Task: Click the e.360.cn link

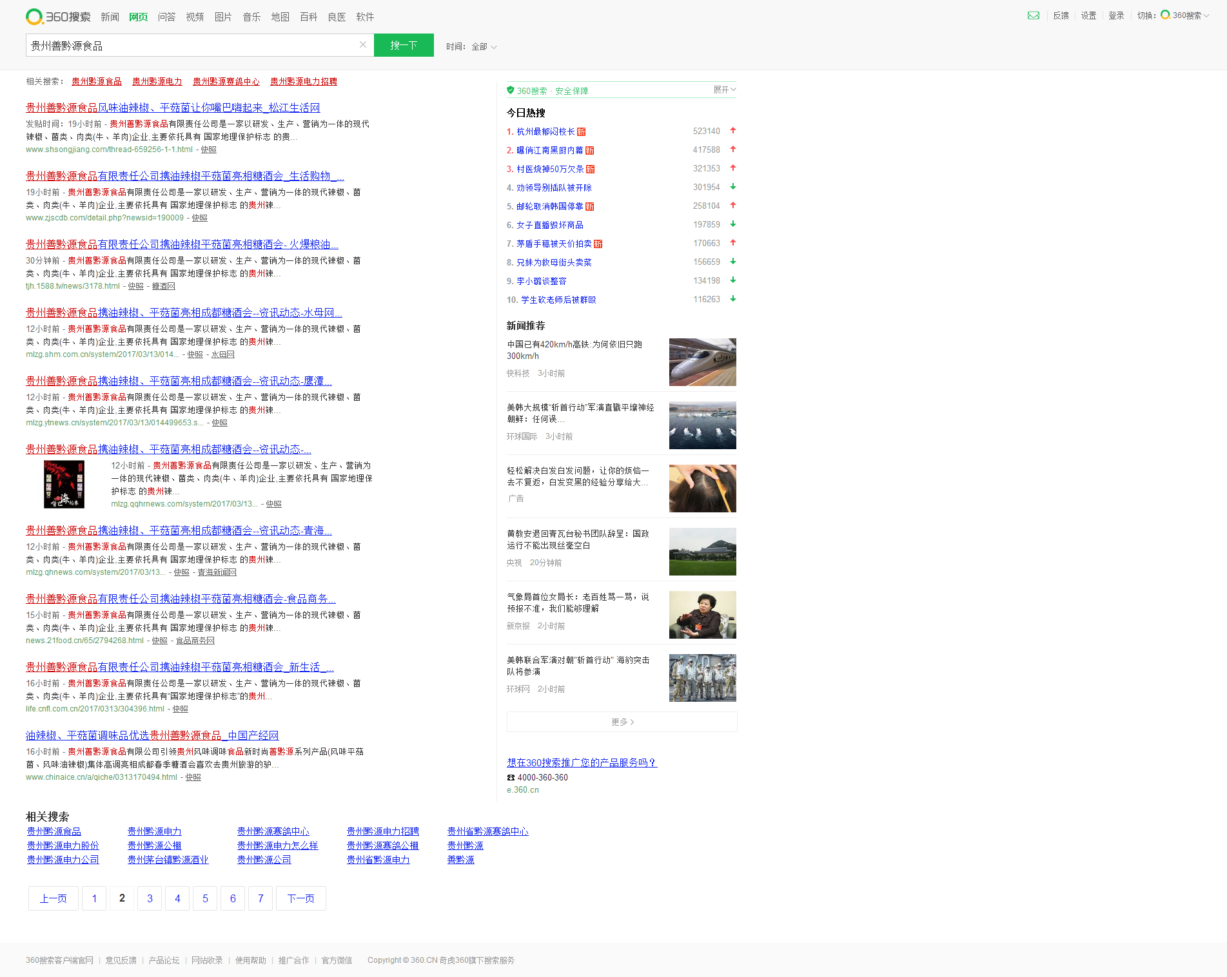Action: [x=523, y=790]
